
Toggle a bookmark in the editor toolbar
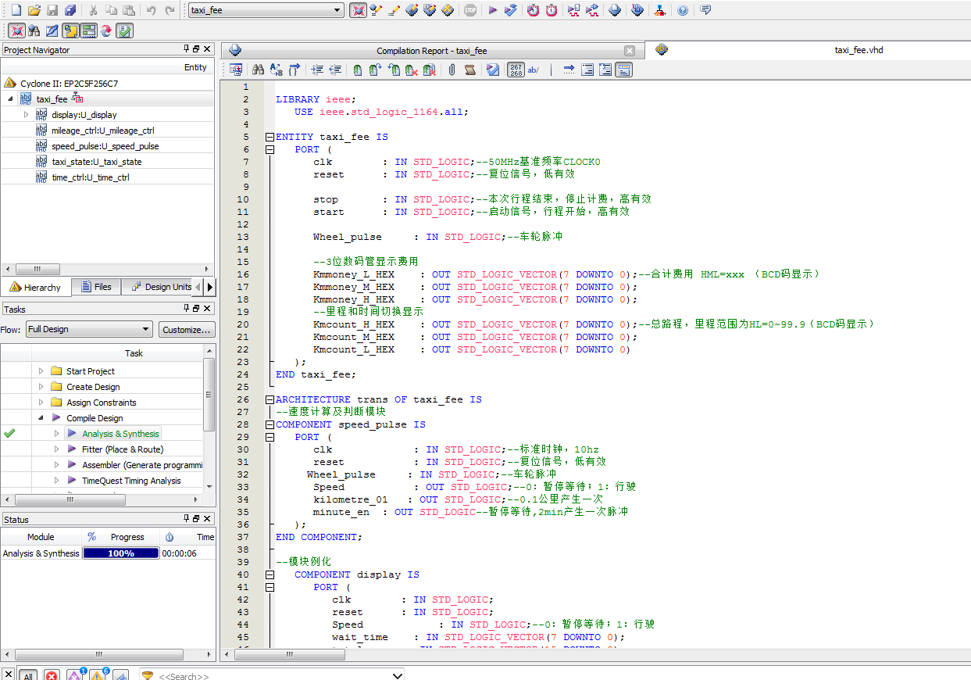click(x=357, y=70)
